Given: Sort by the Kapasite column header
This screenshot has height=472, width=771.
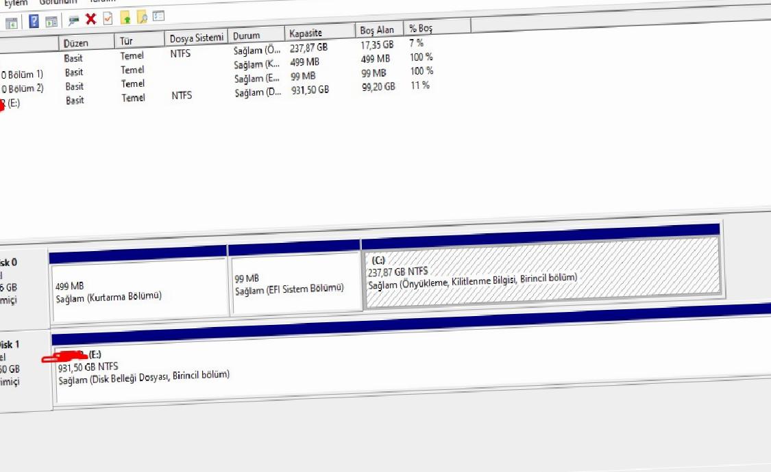Looking at the screenshot, I should (x=319, y=32).
